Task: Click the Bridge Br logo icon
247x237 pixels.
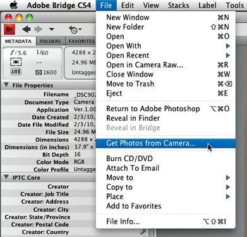Action: point(9,29)
